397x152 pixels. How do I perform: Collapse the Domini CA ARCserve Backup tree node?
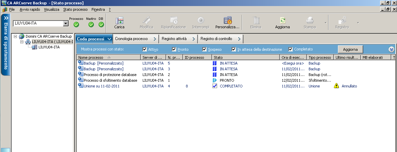pos(16,36)
